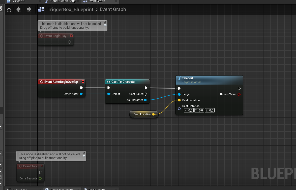Image resolution: width=296 pixels, height=190 pixels.
Task: Open TriggerBox_Blueprint in the breadcrumb
Action: [70, 9]
